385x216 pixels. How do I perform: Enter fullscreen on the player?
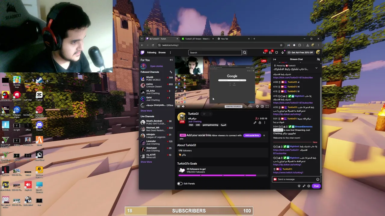267,106
